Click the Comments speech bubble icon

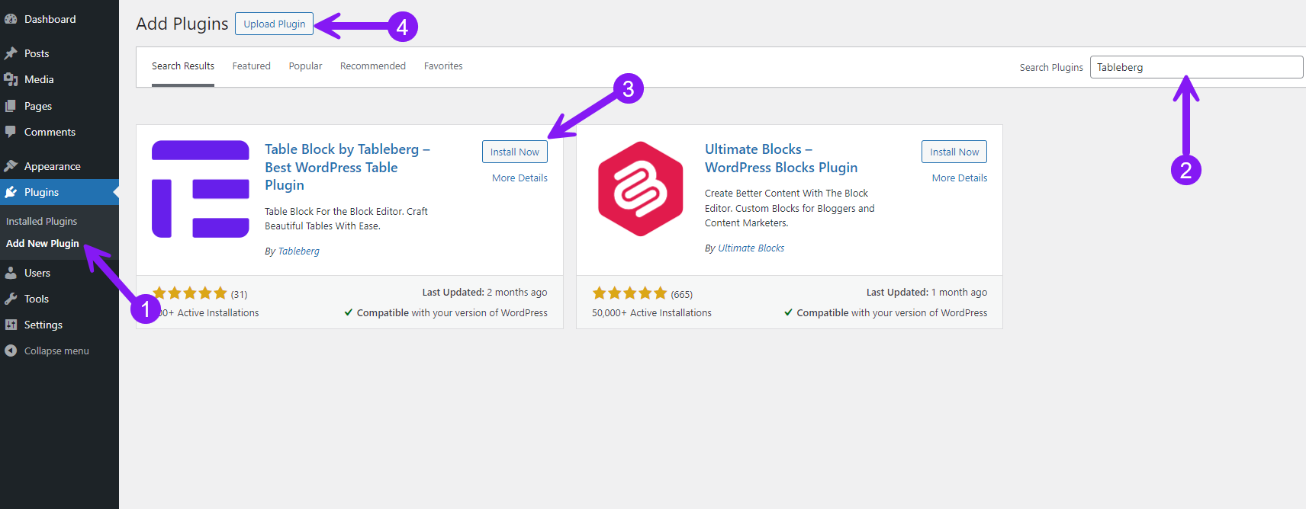[11, 132]
